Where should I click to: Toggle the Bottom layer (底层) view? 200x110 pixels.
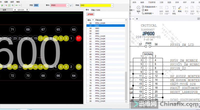pos(36,5)
